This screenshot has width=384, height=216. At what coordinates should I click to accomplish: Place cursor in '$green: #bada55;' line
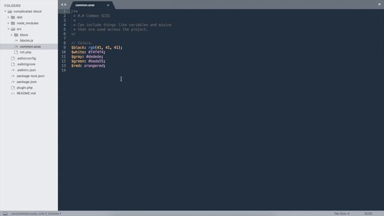tap(88, 61)
